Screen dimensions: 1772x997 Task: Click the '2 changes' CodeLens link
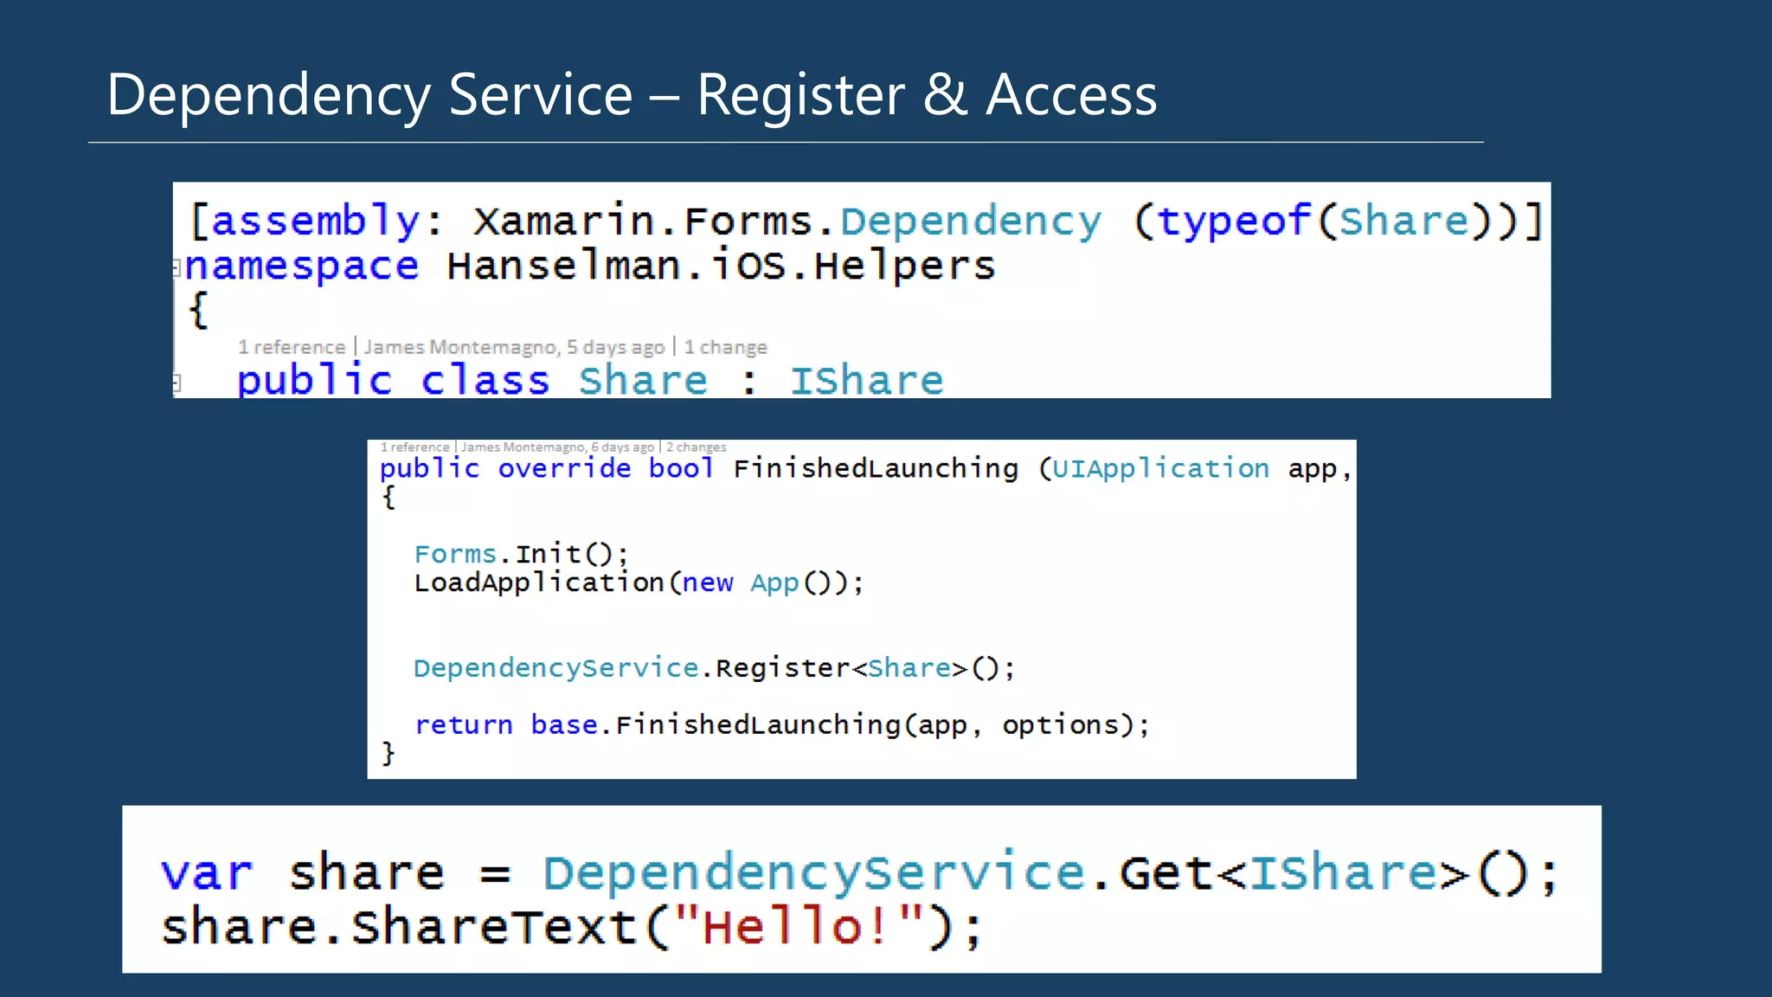(696, 447)
